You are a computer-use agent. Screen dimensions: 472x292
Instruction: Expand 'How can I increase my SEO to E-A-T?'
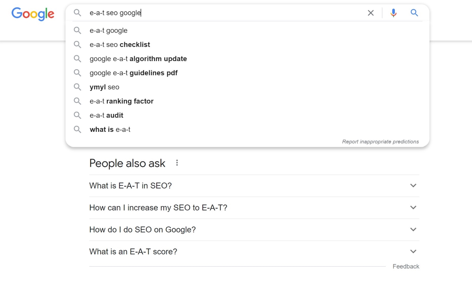pos(254,208)
